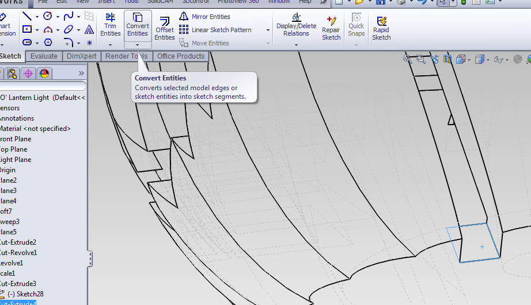Show more manager tabs with chevron
Screen dimensions: 531x305
click(x=81, y=74)
